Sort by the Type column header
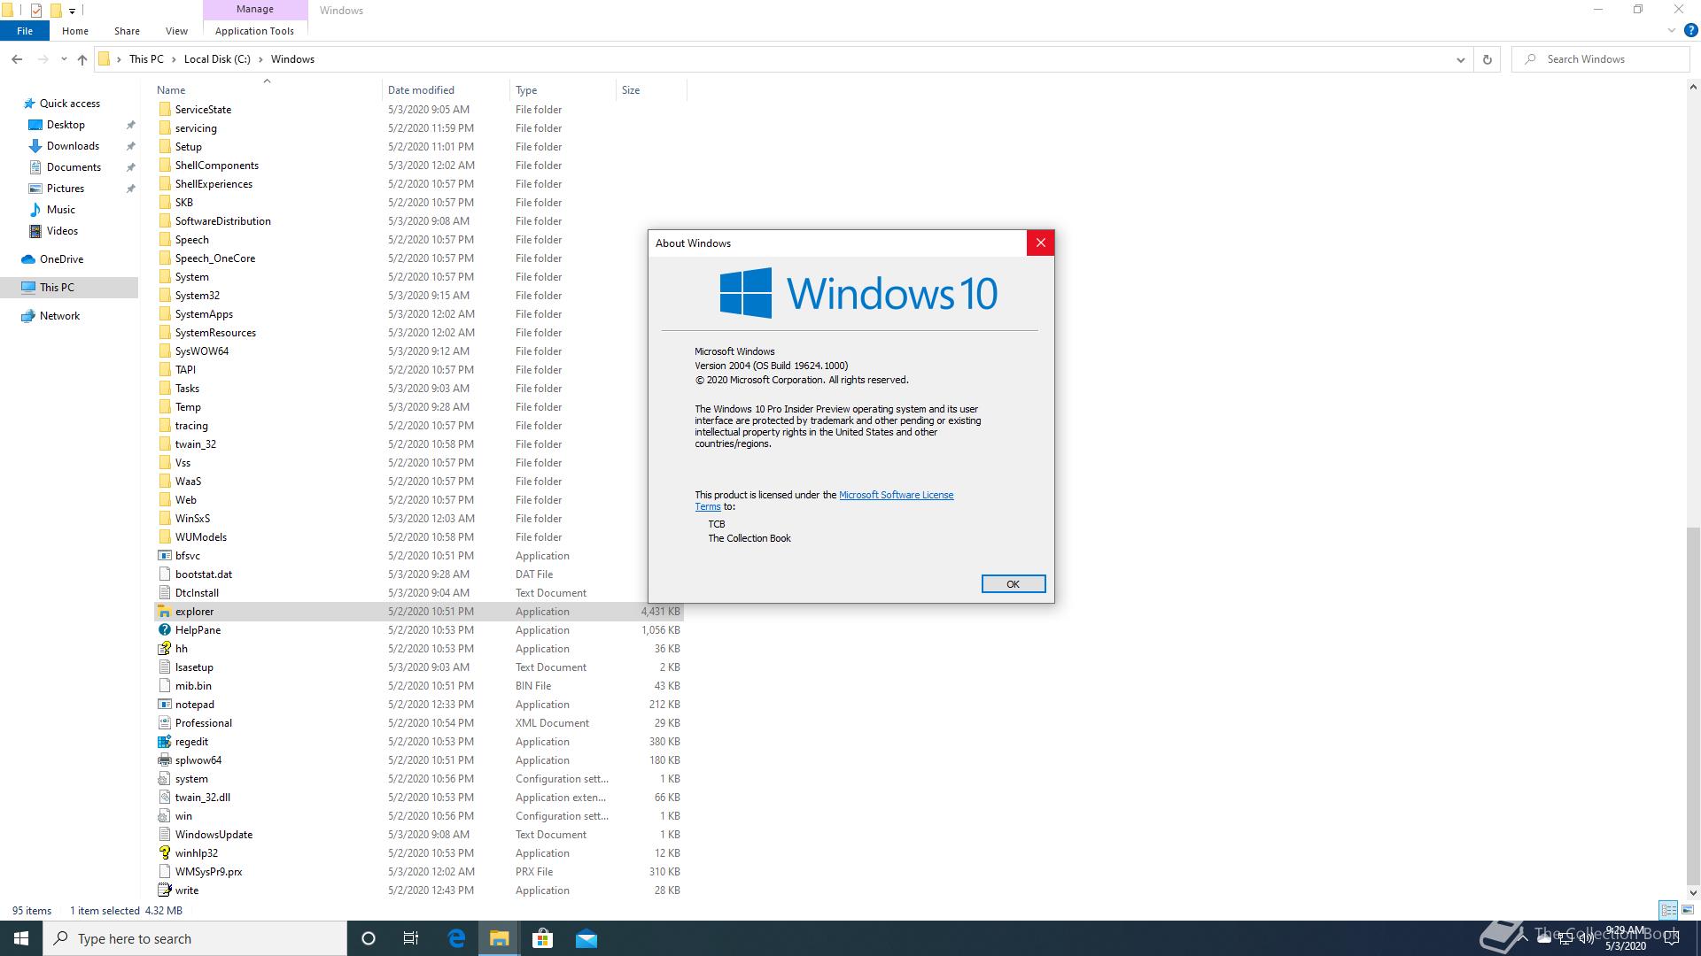 tap(563, 90)
